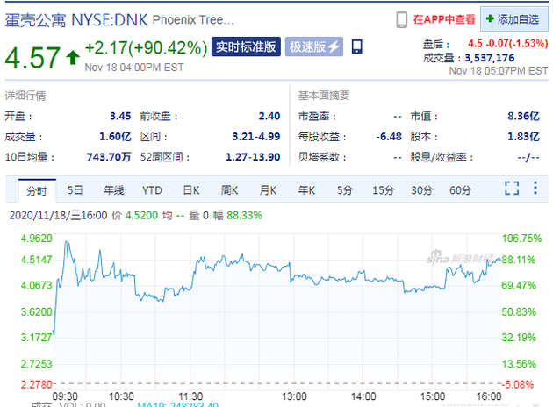553x407 pixels.
Task: Click the chart info price 4.5200
Action: click(141, 215)
